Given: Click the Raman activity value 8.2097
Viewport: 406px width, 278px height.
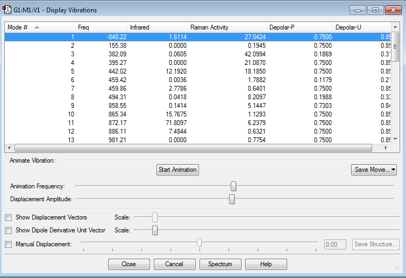Looking at the screenshot, I should (x=257, y=97).
